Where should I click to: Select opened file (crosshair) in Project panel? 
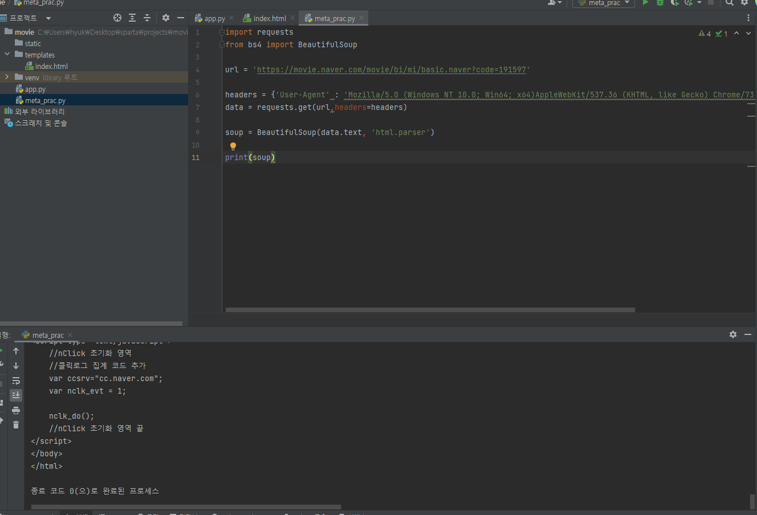(x=117, y=18)
